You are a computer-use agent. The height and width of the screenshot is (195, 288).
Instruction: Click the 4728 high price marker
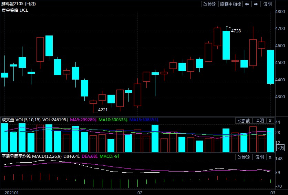pyautogui.click(x=236, y=31)
